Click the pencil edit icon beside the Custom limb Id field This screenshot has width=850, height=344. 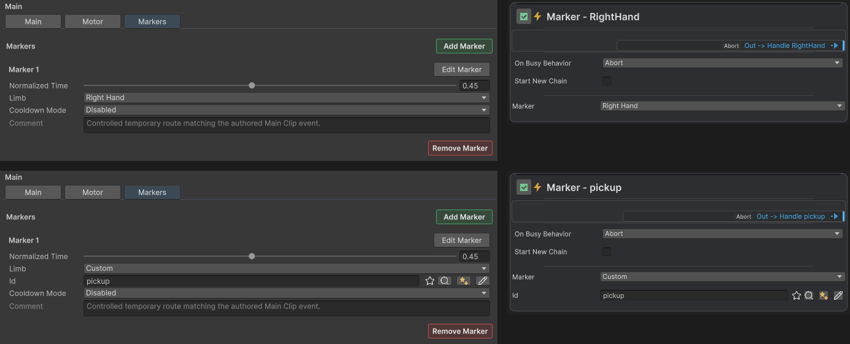483,281
